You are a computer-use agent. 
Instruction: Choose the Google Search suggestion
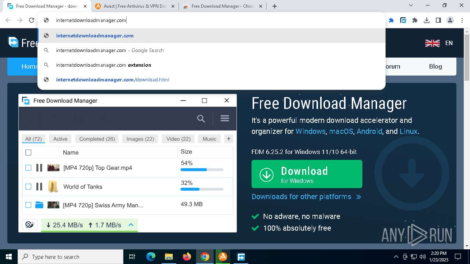211,50
